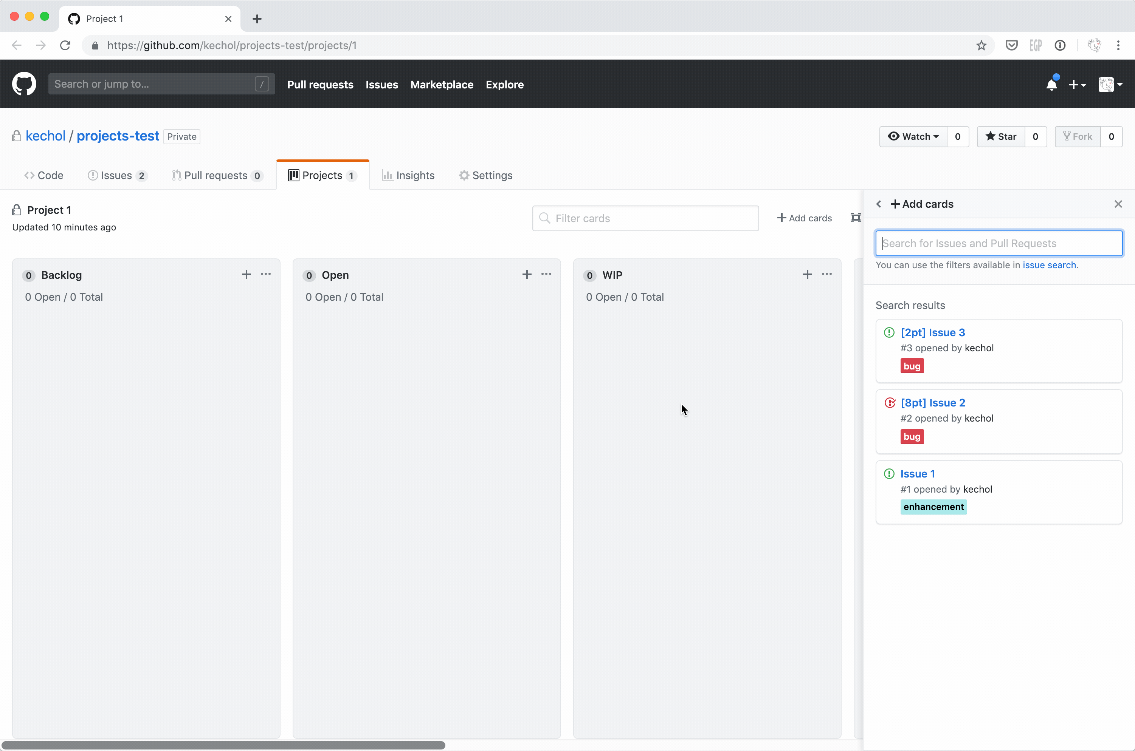The image size is (1135, 751).
Task: Expand the create new plus dropdown
Action: (x=1077, y=85)
